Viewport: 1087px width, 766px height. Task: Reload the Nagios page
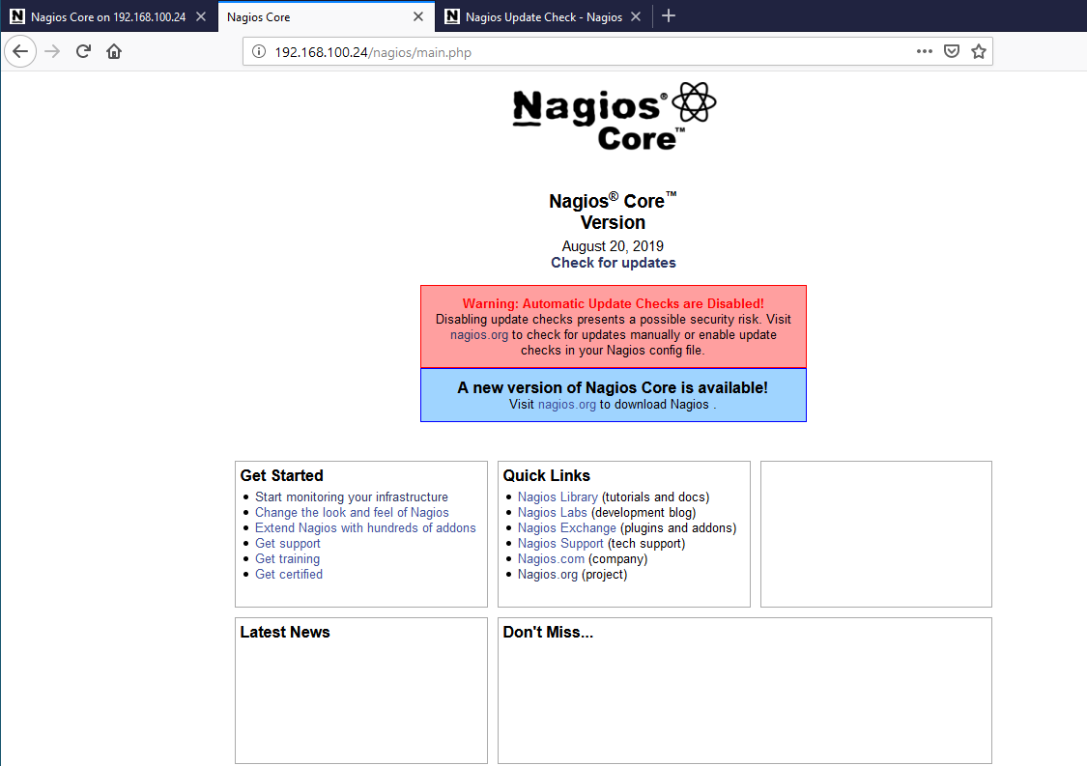point(83,52)
